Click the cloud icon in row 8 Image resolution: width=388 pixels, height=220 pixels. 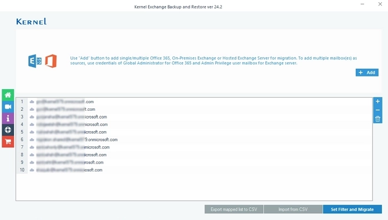(x=32, y=155)
